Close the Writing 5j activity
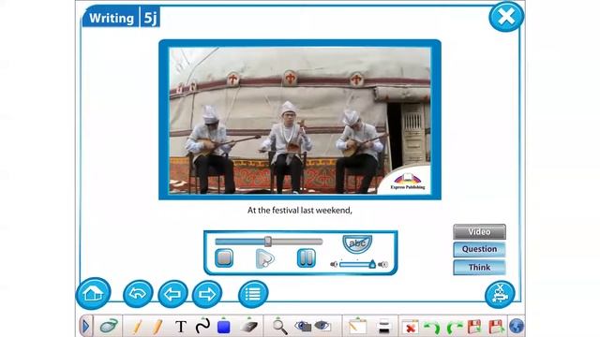The height and width of the screenshot is (337, 600). point(506,17)
